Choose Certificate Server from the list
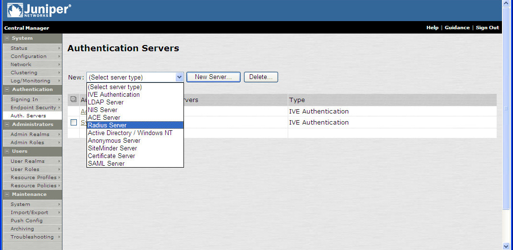 point(135,156)
